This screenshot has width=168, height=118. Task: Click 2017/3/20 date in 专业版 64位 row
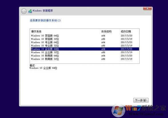pos(127,42)
